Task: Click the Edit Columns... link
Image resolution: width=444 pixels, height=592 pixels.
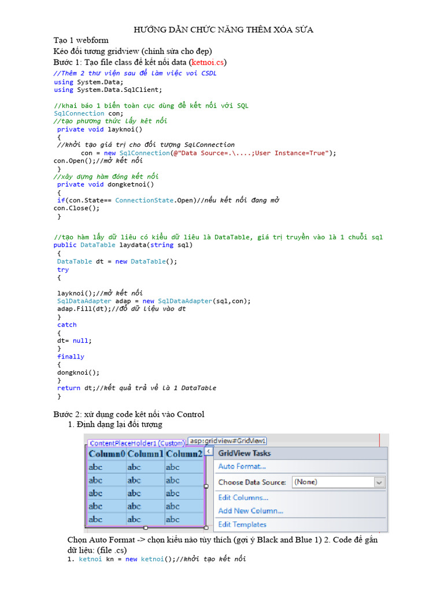Action: pyautogui.click(x=243, y=498)
